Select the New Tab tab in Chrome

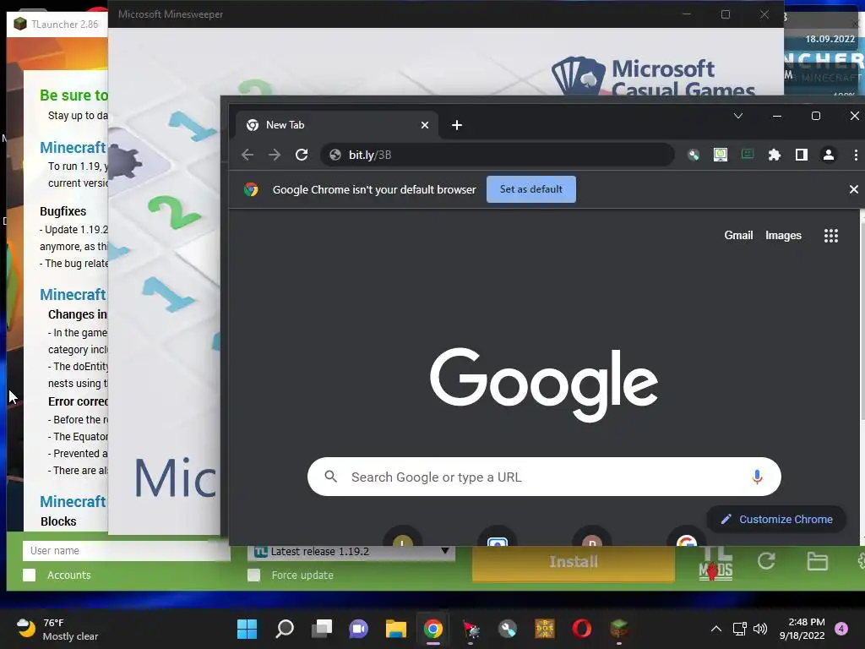click(x=336, y=125)
